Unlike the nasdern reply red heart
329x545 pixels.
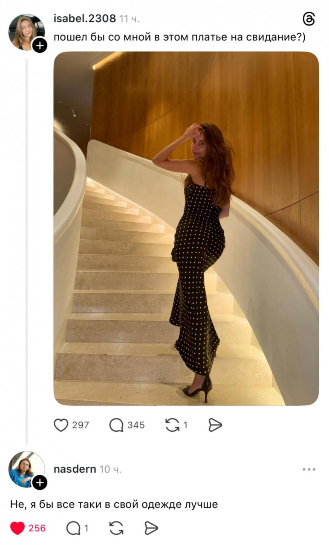click(x=17, y=528)
